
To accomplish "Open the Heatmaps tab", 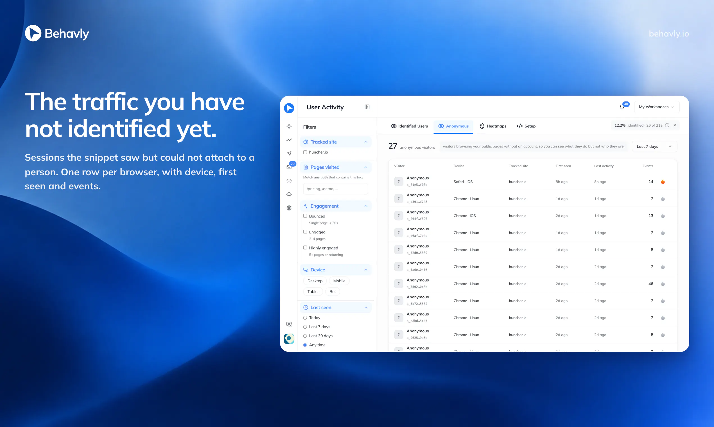I will point(493,126).
